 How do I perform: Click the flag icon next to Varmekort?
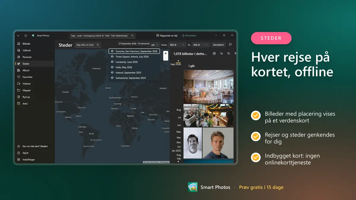tap(230, 45)
